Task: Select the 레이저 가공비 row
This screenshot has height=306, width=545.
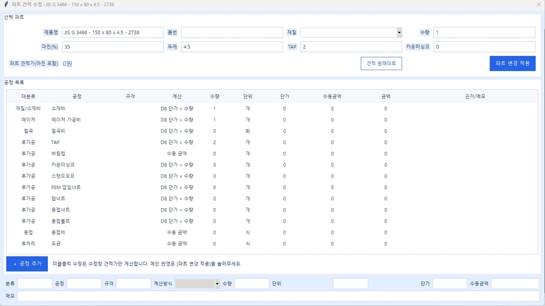Action: tap(272, 120)
